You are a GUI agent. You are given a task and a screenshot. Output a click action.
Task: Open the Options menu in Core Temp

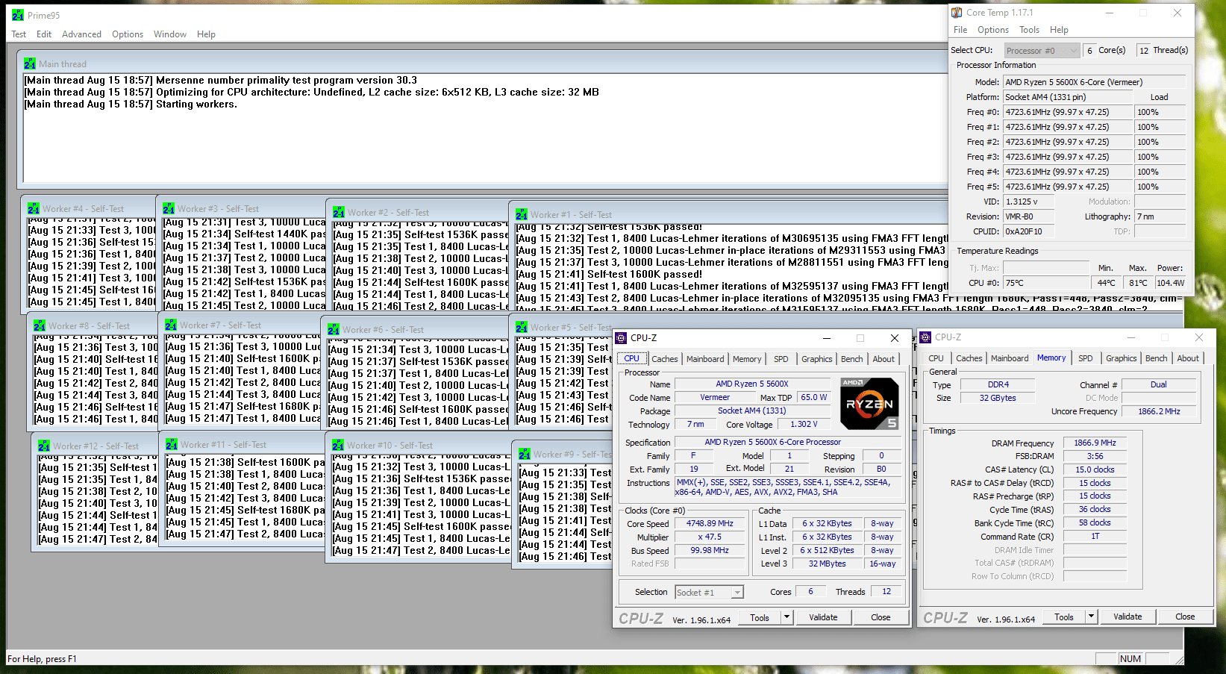(993, 30)
